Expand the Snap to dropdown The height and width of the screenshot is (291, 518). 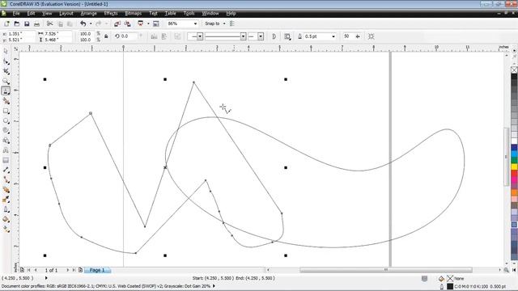(x=224, y=23)
